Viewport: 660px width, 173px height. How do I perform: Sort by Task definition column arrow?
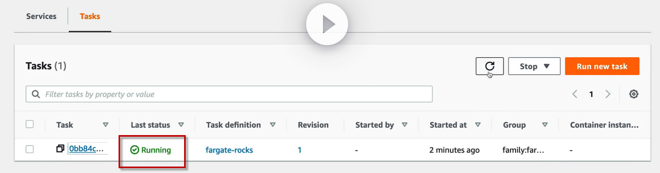(x=273, y=125)
